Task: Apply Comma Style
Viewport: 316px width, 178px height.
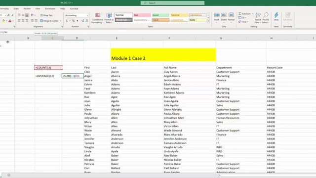Action: coord(77,21)
